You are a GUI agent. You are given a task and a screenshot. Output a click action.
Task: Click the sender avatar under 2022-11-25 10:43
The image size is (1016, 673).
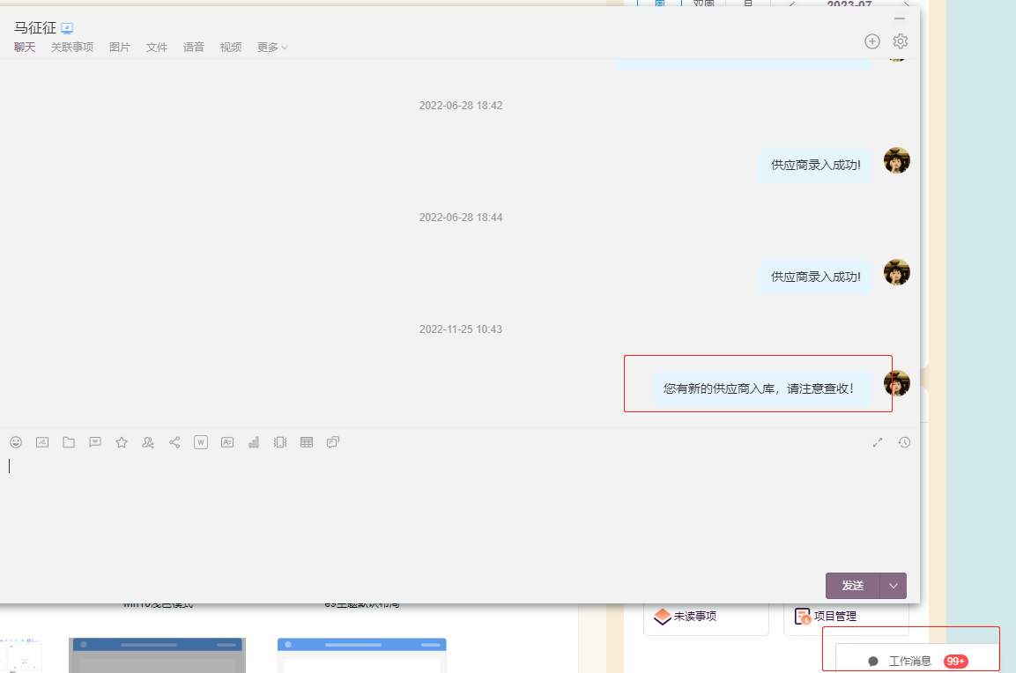897,383
